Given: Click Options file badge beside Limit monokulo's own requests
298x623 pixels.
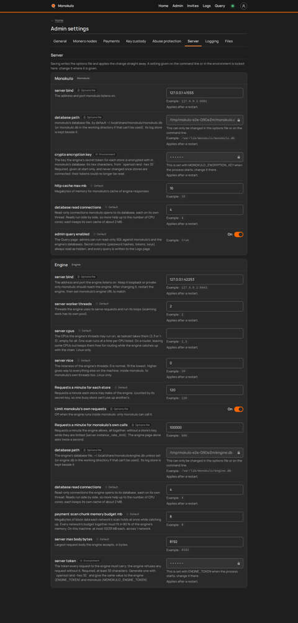Looking at the screenshot, I should [x=120, y=409].
